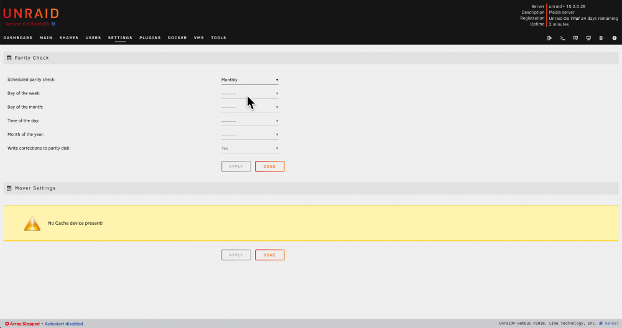The width and height of the screenshot is (622, 328).
Task: Click 'Month of the year:' label
Action: click(26, 134)
